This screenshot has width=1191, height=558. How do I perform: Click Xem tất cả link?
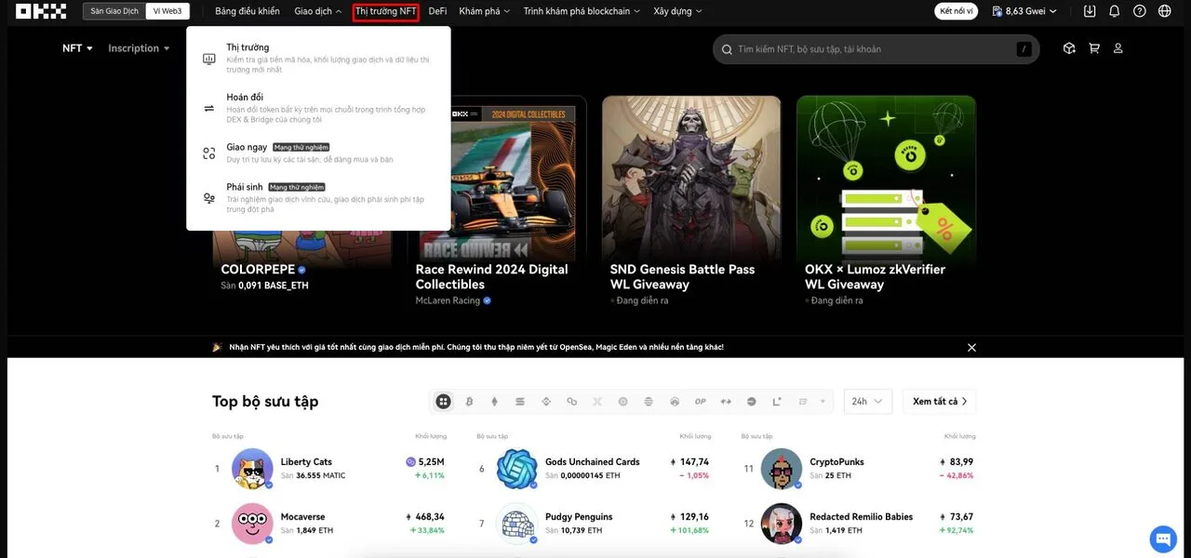[939, 402]
